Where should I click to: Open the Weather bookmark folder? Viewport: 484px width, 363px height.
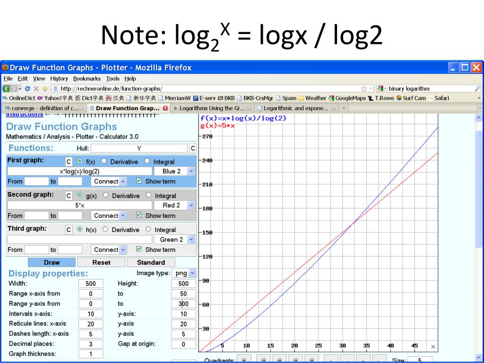312,98
